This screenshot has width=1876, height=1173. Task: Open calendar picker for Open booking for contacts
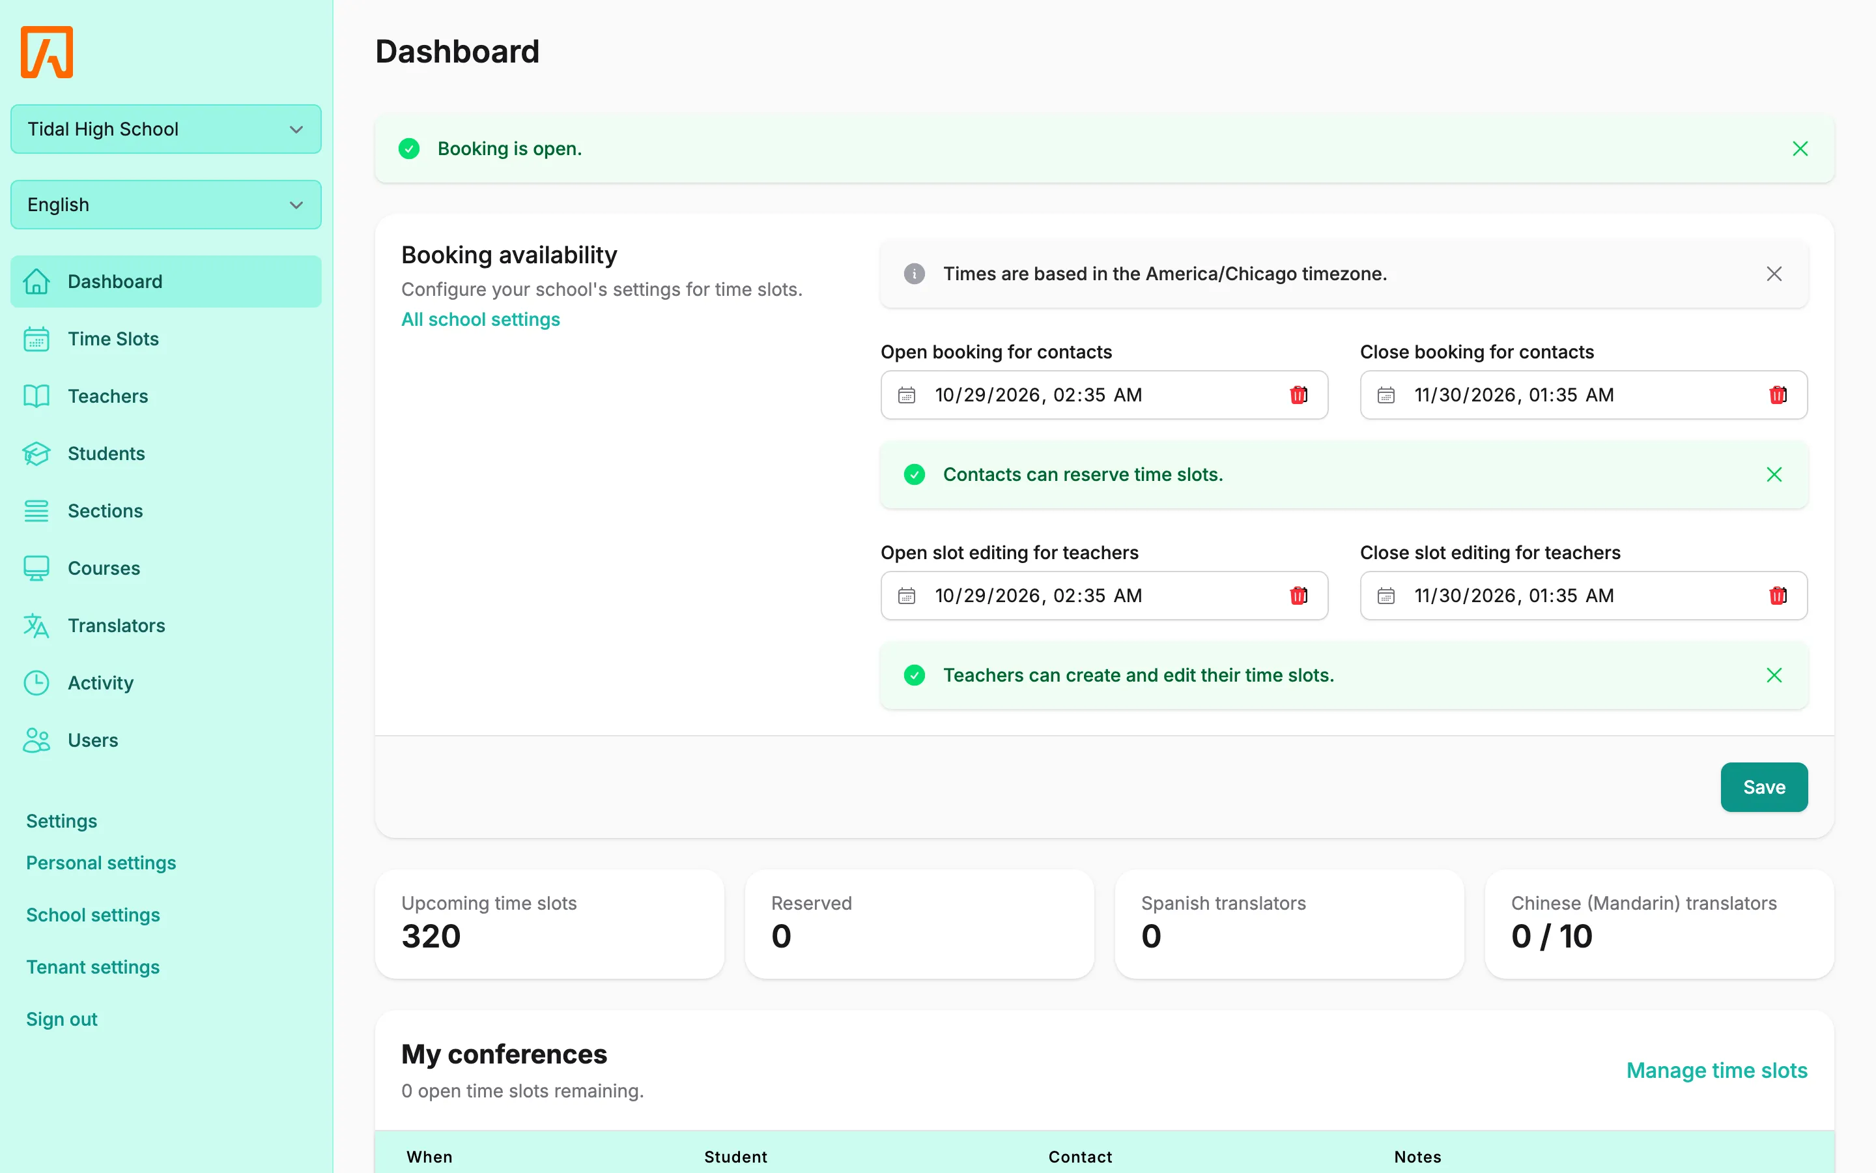(x=906, y=395)
